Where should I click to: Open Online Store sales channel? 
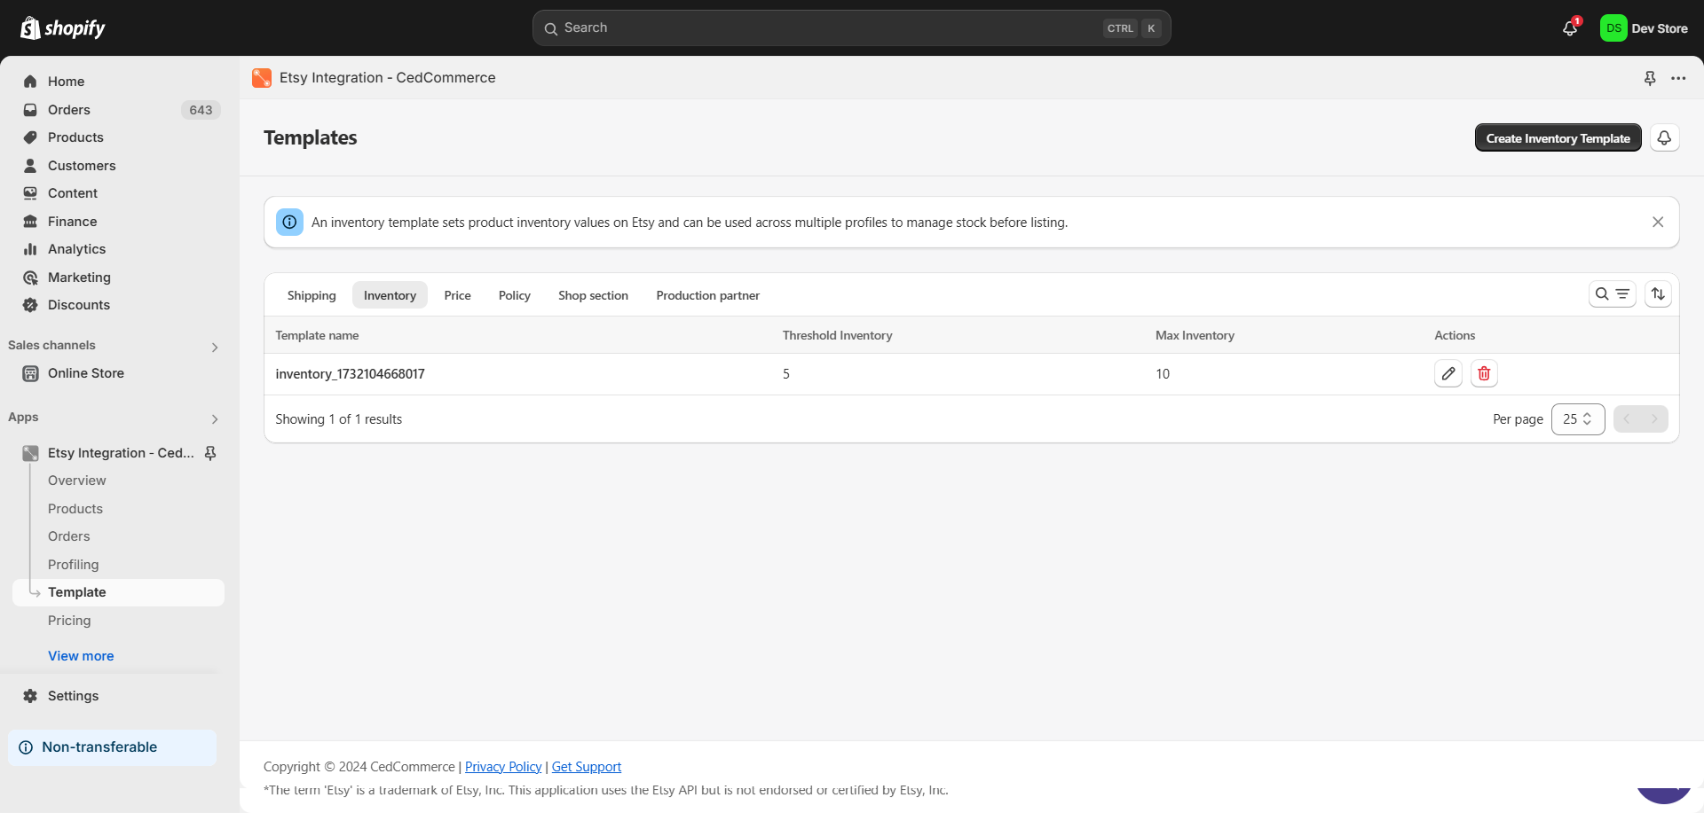click(x=86, y=373)
